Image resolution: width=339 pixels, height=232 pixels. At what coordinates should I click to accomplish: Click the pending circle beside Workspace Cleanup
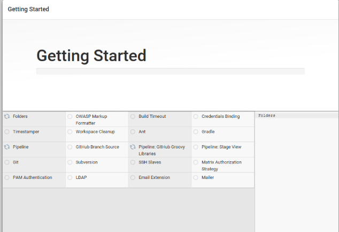(x=70, y=132)
